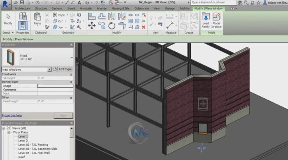Open the Join dropdown arrow
Viewport: 288px width, 160px height.
click(x=66, y=28)
